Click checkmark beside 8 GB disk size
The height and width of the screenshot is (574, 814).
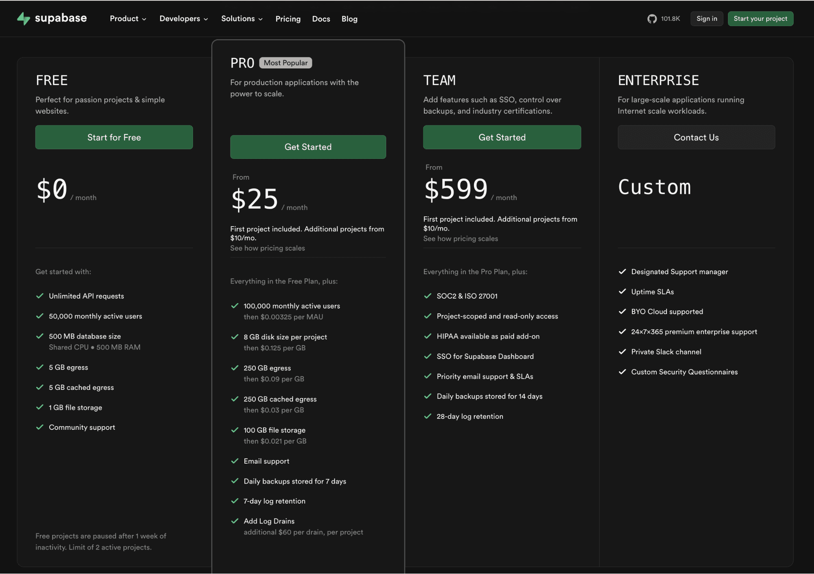coord(235,337)
